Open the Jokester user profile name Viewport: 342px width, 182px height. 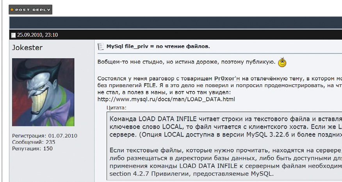point(27,48)
